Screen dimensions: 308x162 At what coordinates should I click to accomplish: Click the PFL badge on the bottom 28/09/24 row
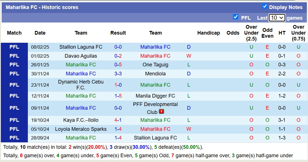tap(14, 138)
